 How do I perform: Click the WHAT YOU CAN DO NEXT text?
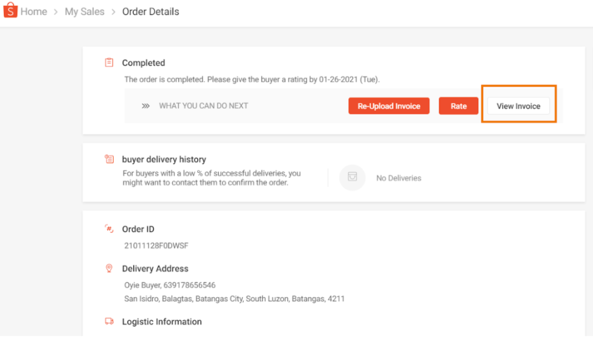pyautogui.click(x=203, y=106)
